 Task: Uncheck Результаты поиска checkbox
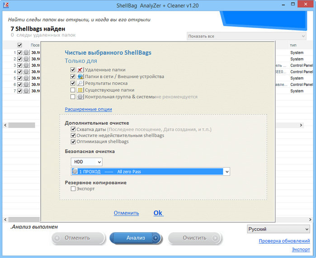[73, 83]
